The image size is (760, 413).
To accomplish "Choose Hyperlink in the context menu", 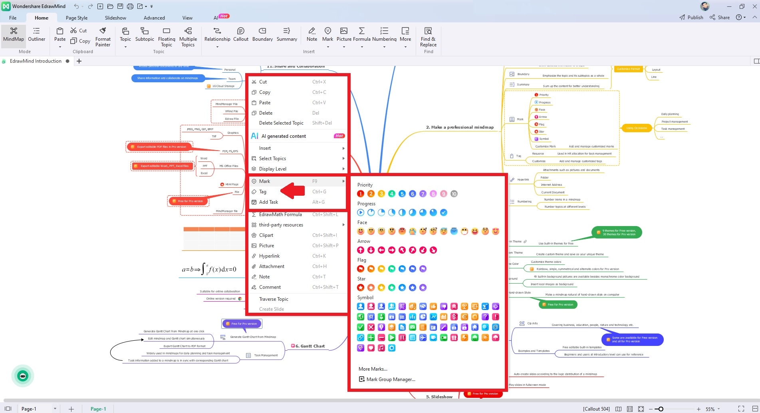I will (297, 256).
